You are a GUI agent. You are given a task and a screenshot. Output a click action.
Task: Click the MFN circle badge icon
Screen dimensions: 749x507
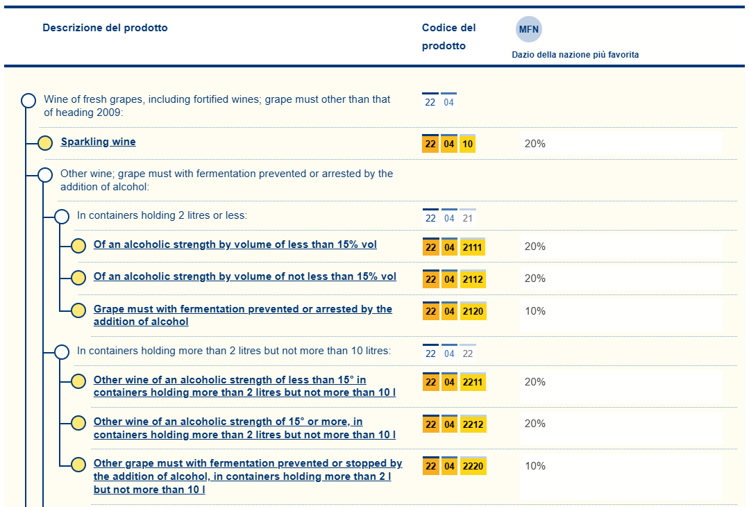529,30
